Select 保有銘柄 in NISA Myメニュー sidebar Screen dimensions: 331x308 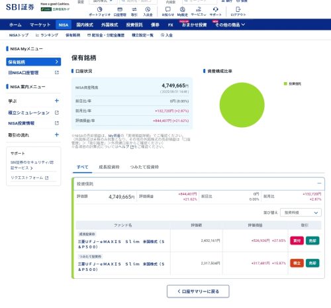pyautogui.click(x=34, y=62)
